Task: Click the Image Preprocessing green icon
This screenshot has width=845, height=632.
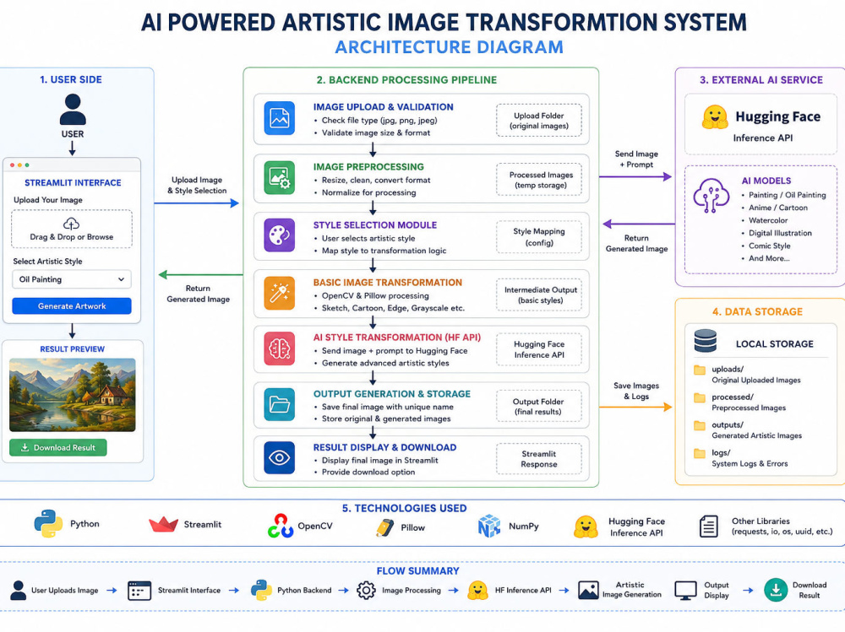Action: click(279, 177)
